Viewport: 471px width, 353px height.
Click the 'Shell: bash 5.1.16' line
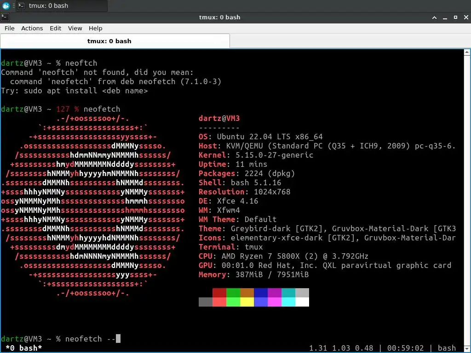240,183
